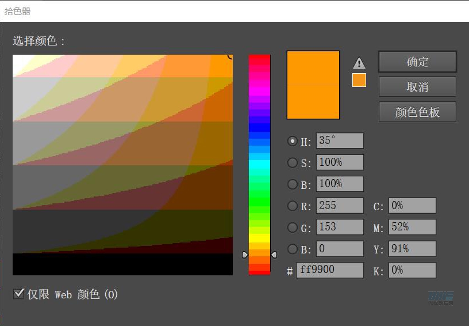The width and height of the screenshot is (469, 326).
Task: Select the H hue radio button
Action: click(293, 141)
